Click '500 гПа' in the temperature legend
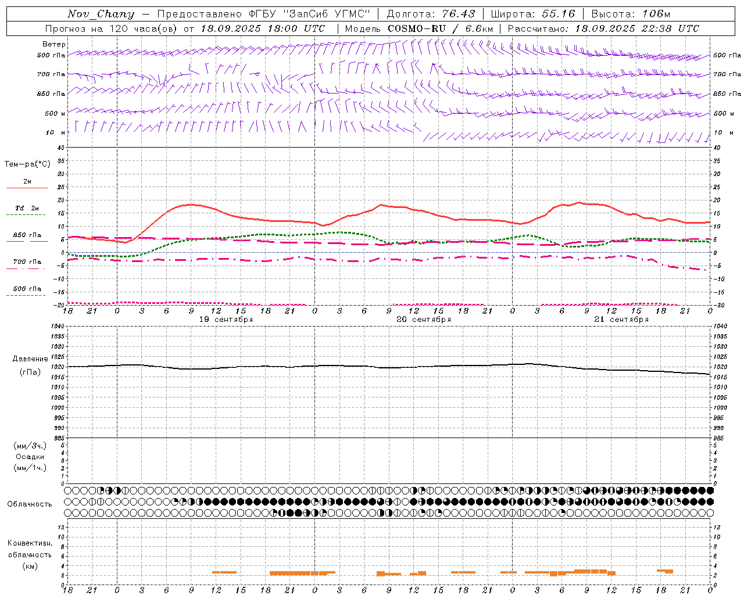744x595 pixels. (x=27, y=289)
